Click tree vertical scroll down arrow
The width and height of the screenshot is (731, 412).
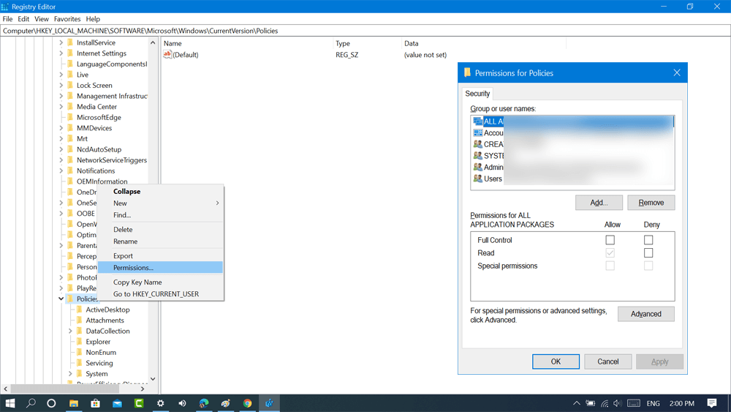point(153,379)
